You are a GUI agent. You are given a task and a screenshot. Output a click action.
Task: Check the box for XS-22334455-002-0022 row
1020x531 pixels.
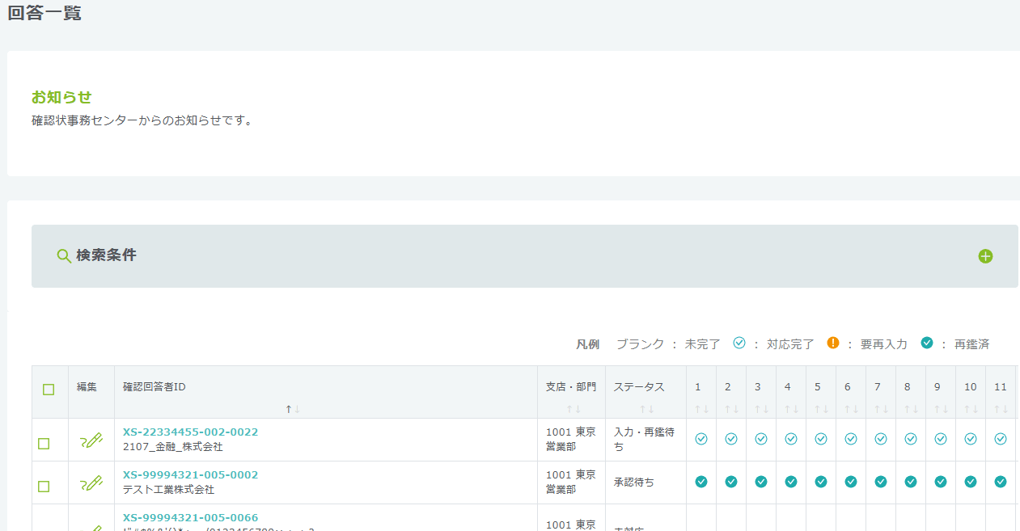pos(44,444)
